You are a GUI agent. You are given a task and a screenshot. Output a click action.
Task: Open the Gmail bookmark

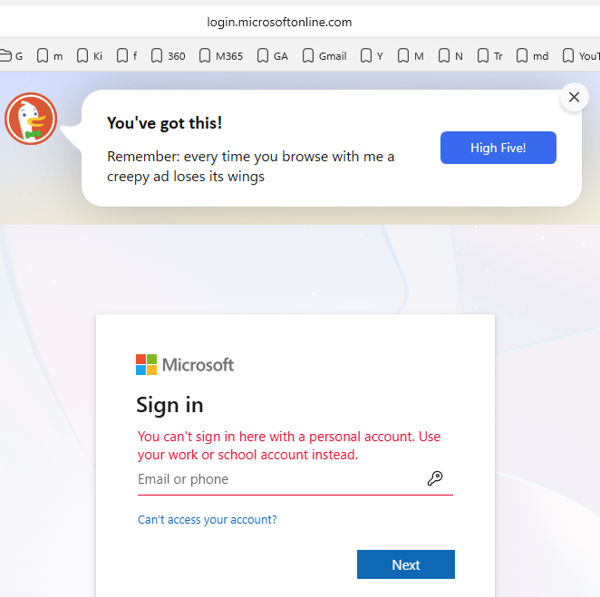coord(324,56)
